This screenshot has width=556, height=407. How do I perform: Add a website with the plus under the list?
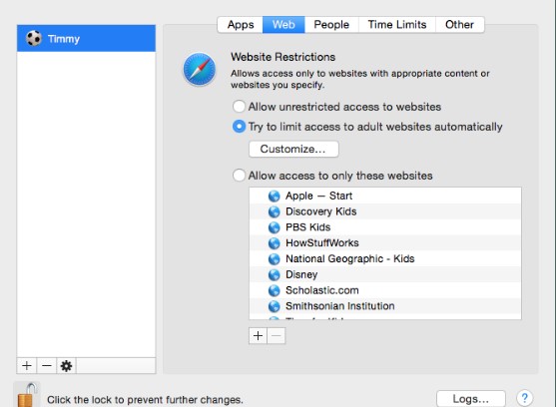click(258, 335)
